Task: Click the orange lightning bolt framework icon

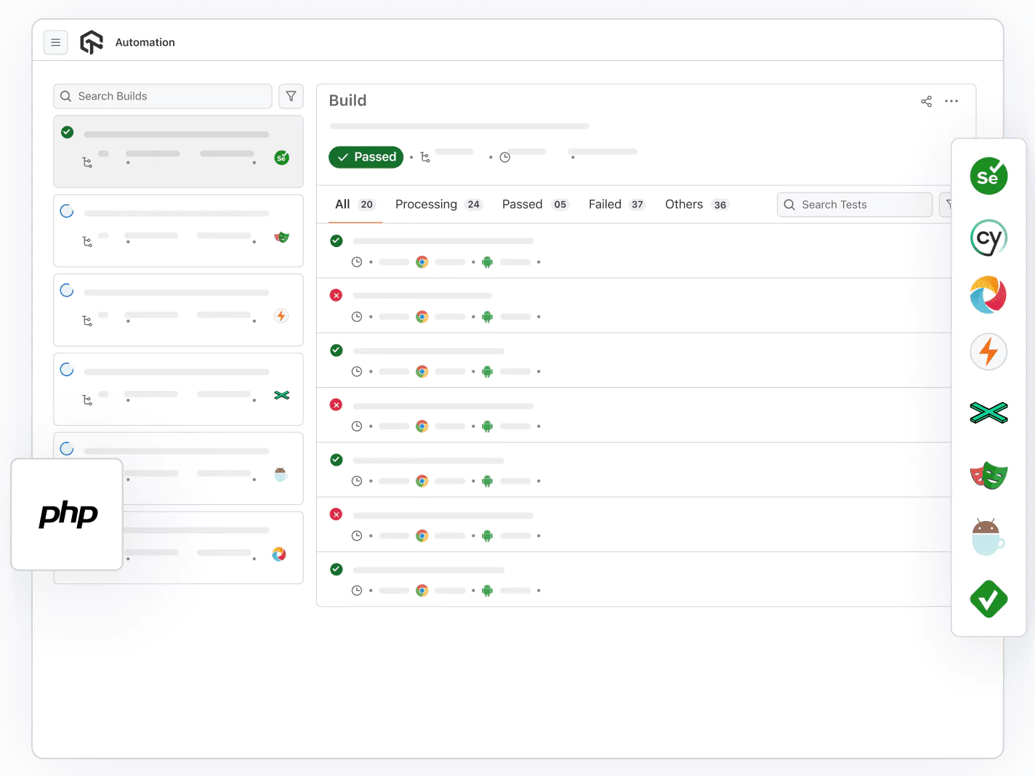Action: (988, 352)
